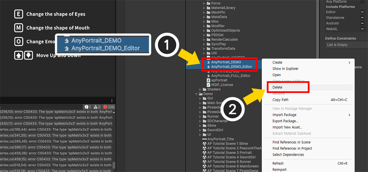This screenshot has width=368, height=172.
Task: Open the console panel three-dot options menu
Action: tap(112, 100)
